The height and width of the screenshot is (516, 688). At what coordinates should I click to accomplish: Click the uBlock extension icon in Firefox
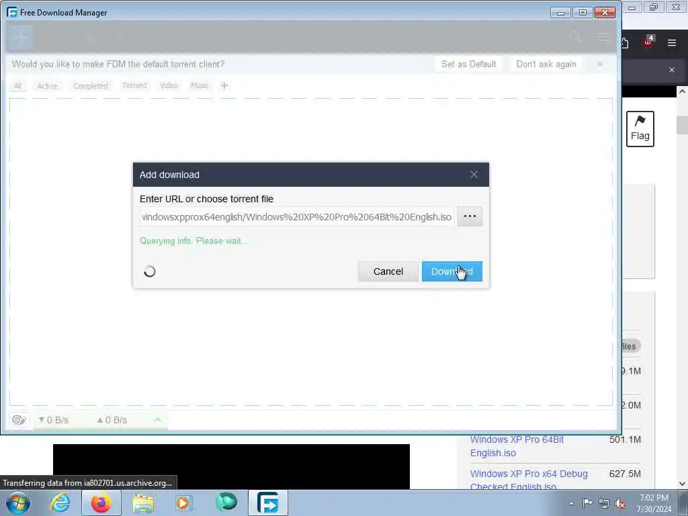(648, 42)
